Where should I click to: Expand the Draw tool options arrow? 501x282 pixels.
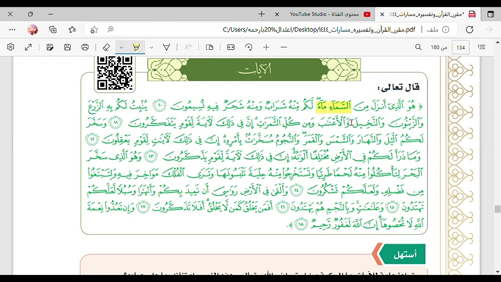pos(151,47)
